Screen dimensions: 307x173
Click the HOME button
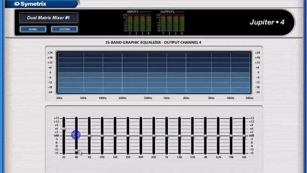pyautogui.click(x=33, y=29)
